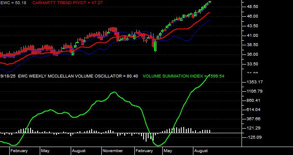Click the 1106.79 oscillator axis value
Screen dimensions: 293x155
tap(254, 91)
